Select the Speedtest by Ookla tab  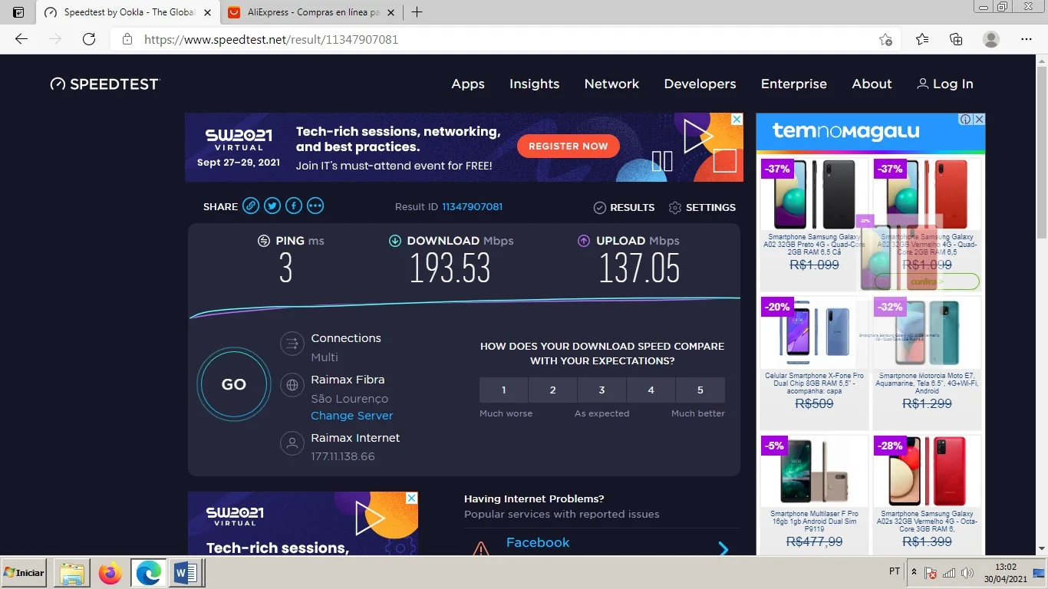coord(128,12)
